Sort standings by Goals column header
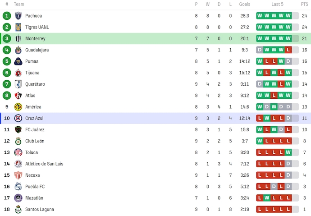Screen dimensions: 311x216 click(x=245, y=4)
